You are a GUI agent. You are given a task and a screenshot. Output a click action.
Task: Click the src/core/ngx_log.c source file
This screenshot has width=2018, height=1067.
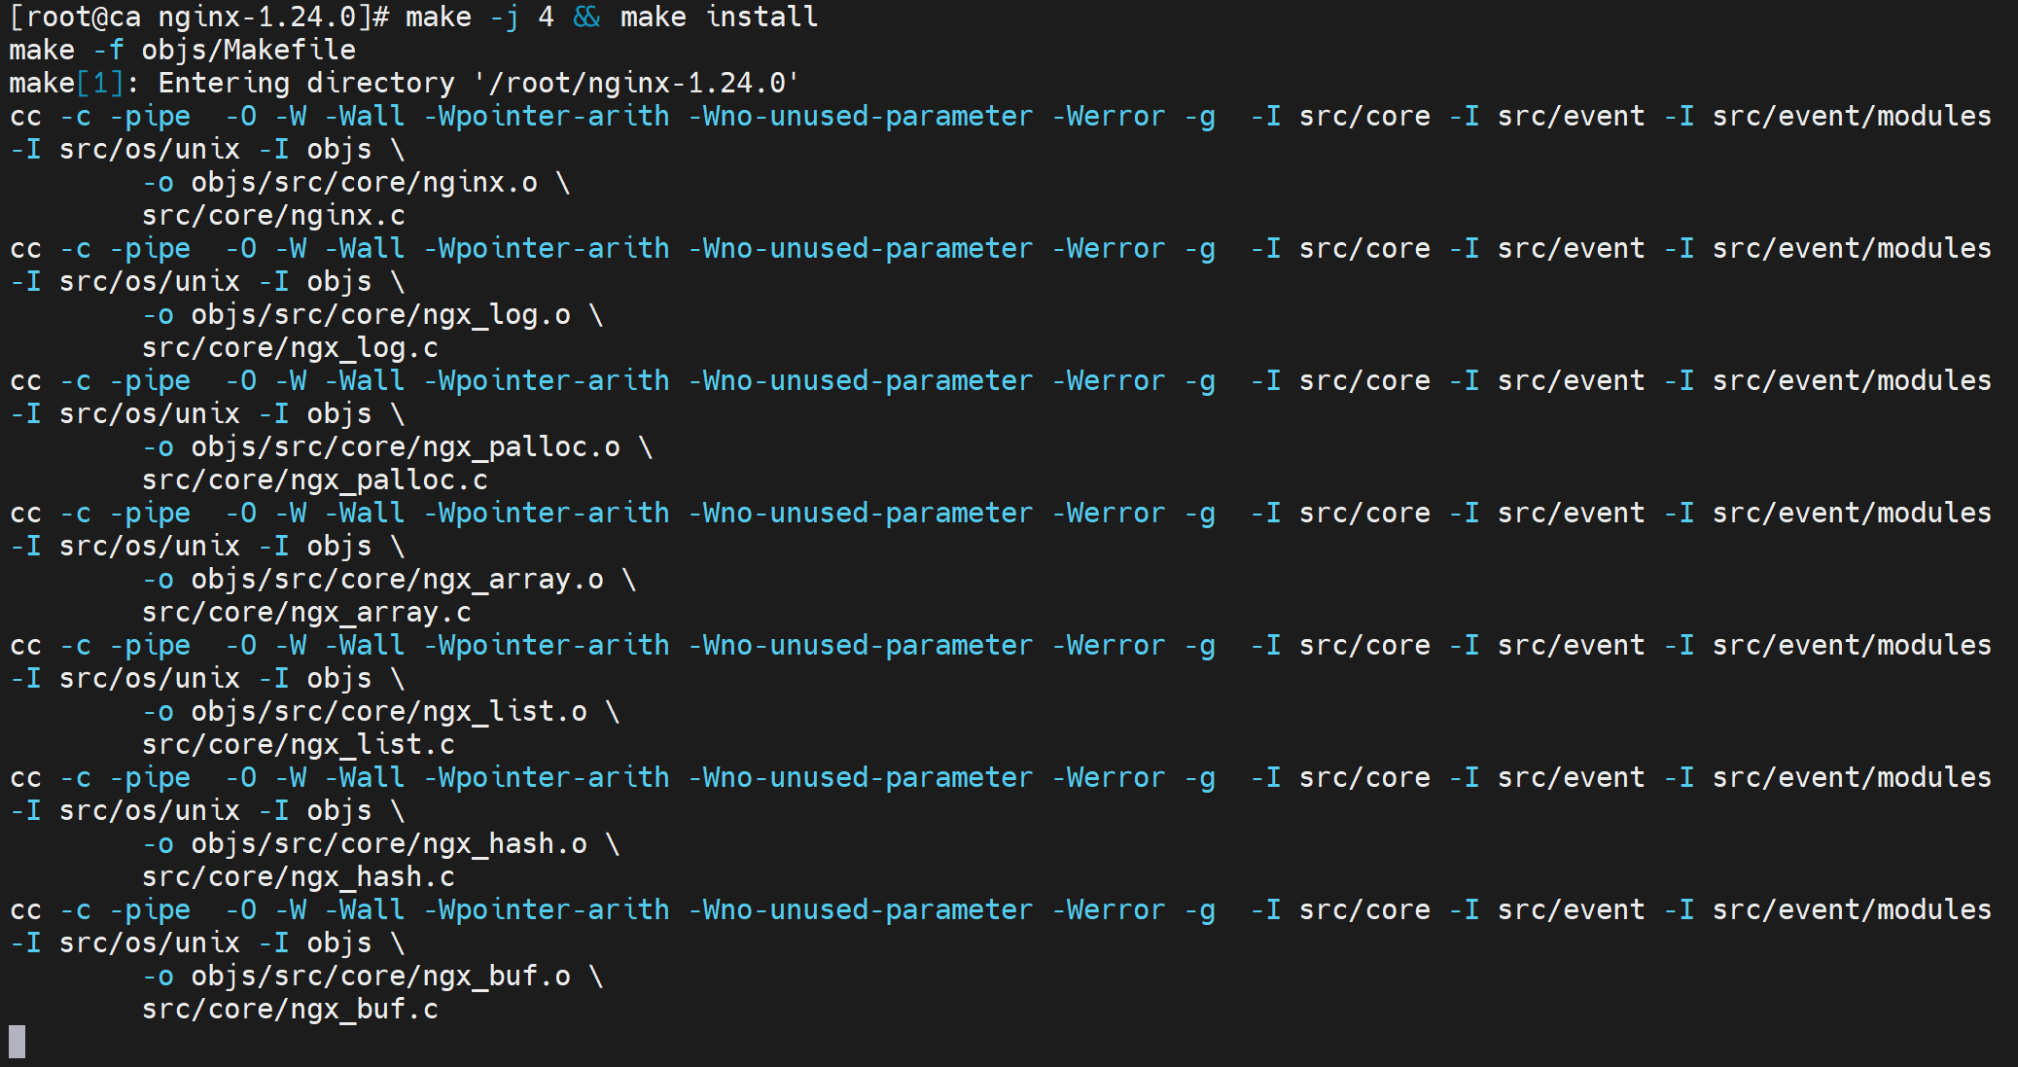(x=290, y=348)
